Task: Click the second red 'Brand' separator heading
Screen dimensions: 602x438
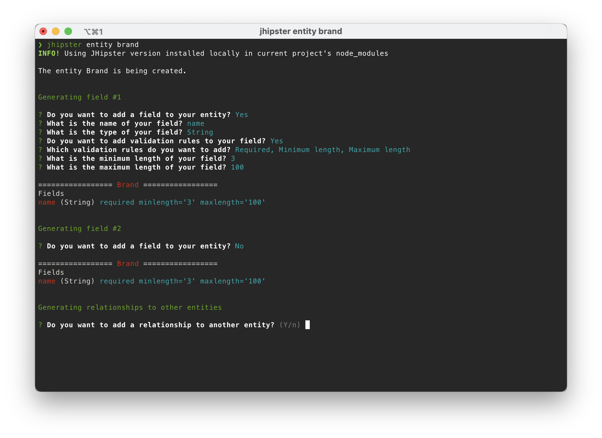Action: pyautogui.click(x=128, y=264)
